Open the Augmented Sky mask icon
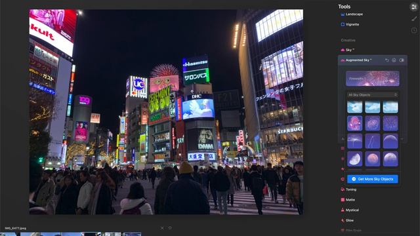The height and width of the screenshot is (236, 420). pyautogui.click(x=394, y=60)
